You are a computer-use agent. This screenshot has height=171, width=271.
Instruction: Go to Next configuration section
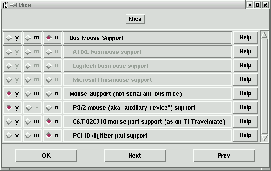coord(135,156)
